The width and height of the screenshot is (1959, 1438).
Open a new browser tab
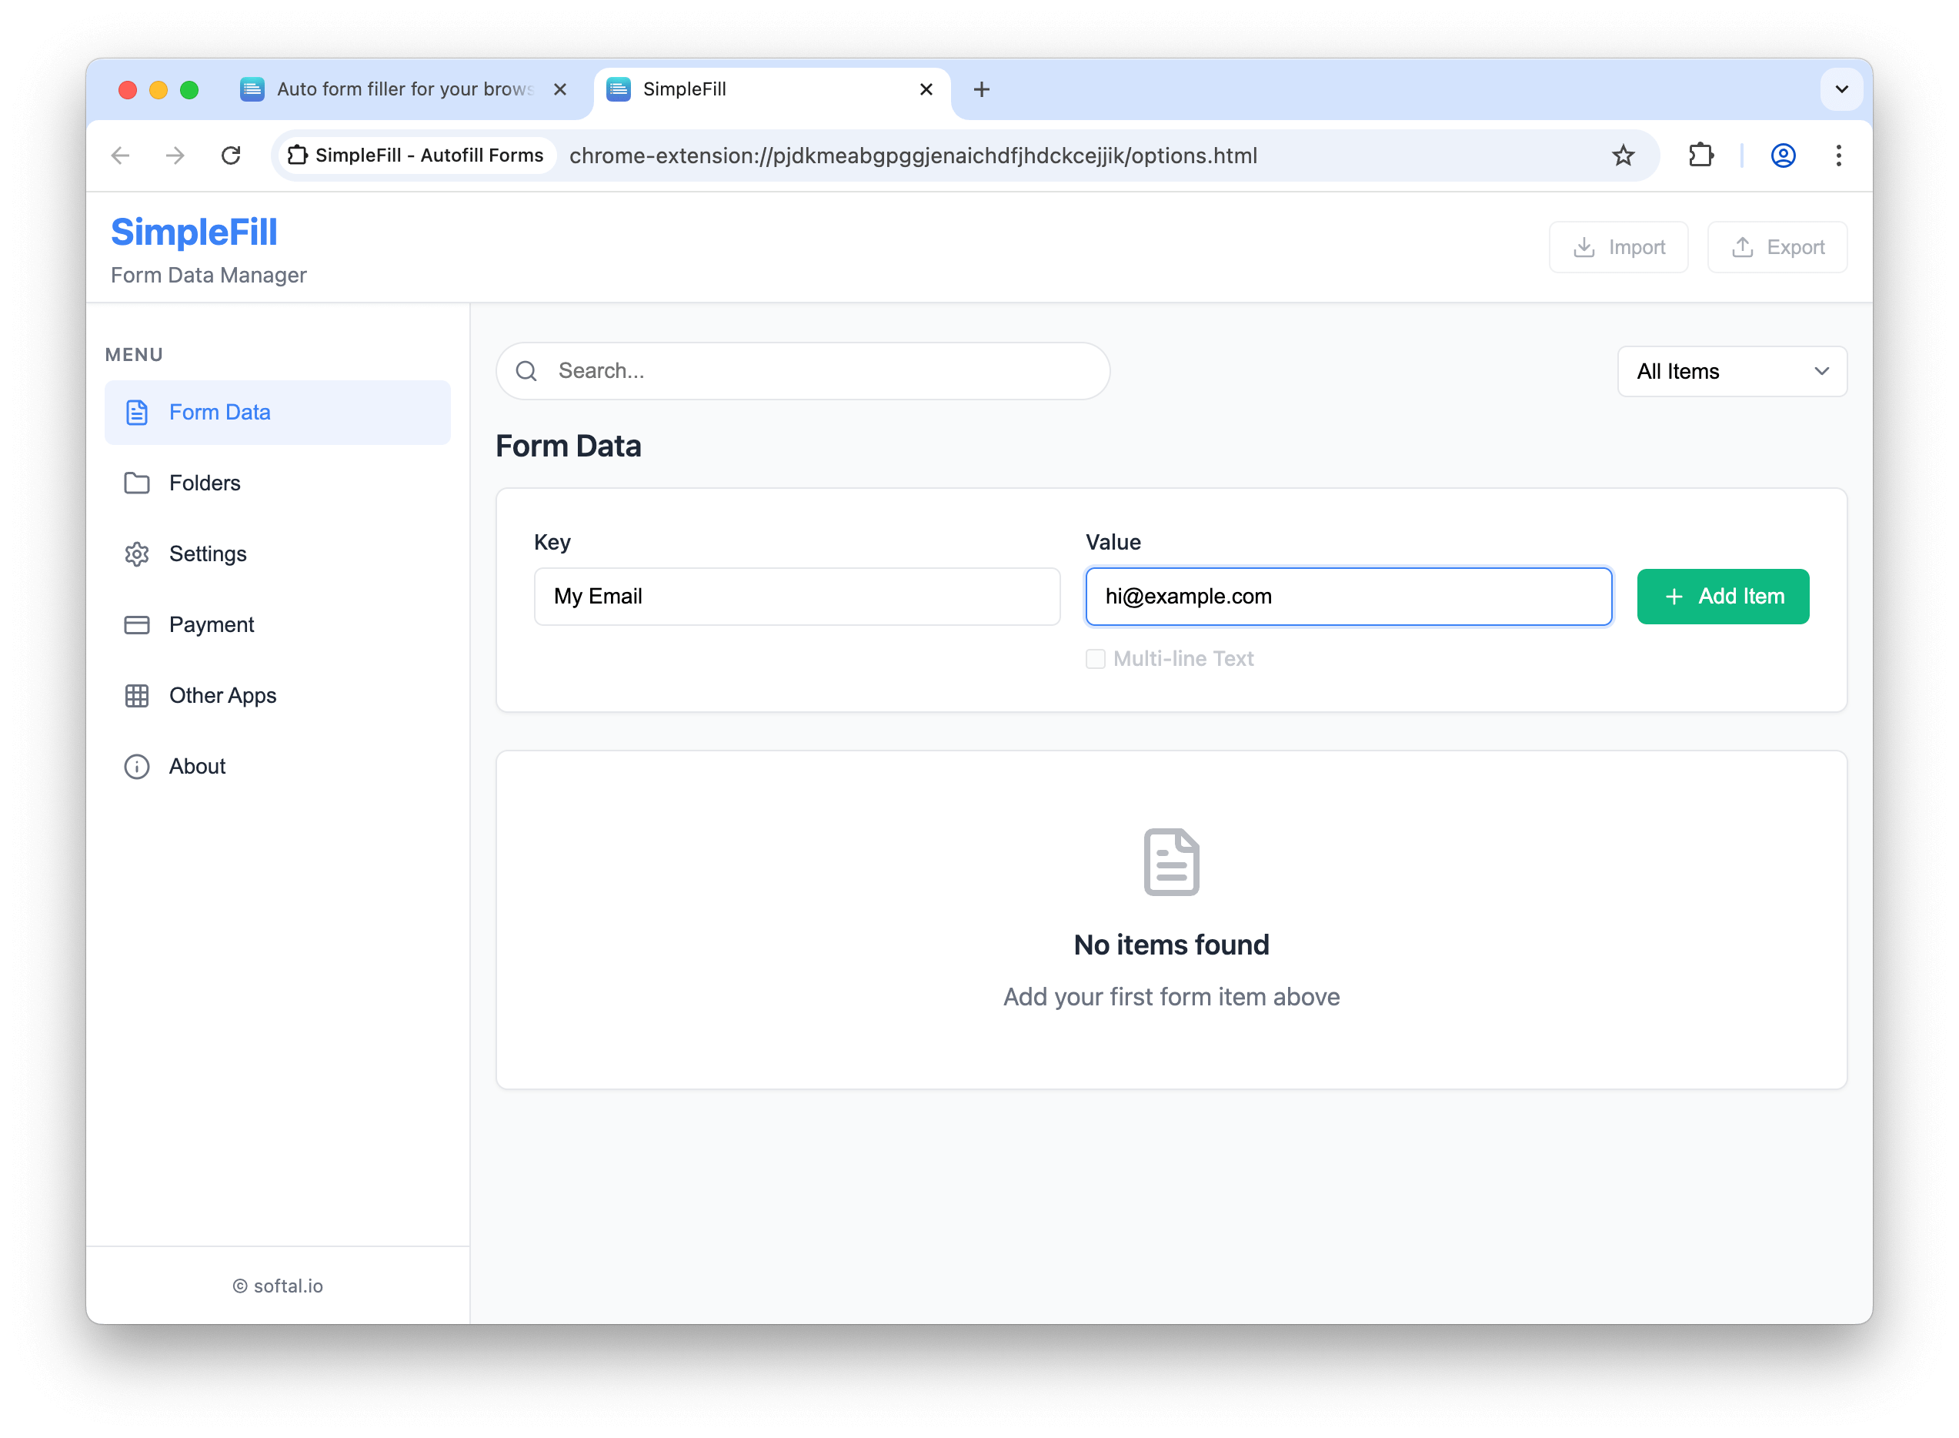tap(981, 89)
